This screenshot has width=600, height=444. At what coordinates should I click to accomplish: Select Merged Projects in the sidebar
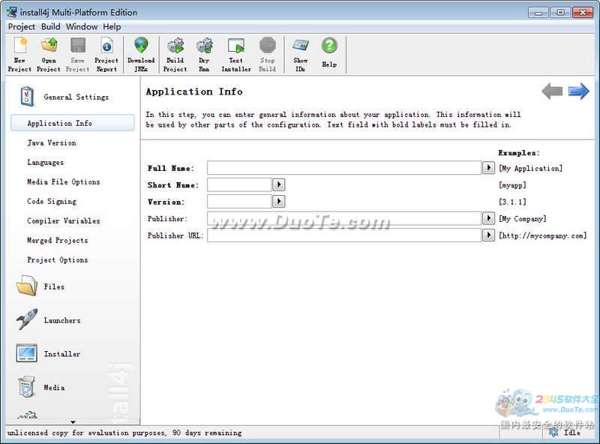(58, 240)
